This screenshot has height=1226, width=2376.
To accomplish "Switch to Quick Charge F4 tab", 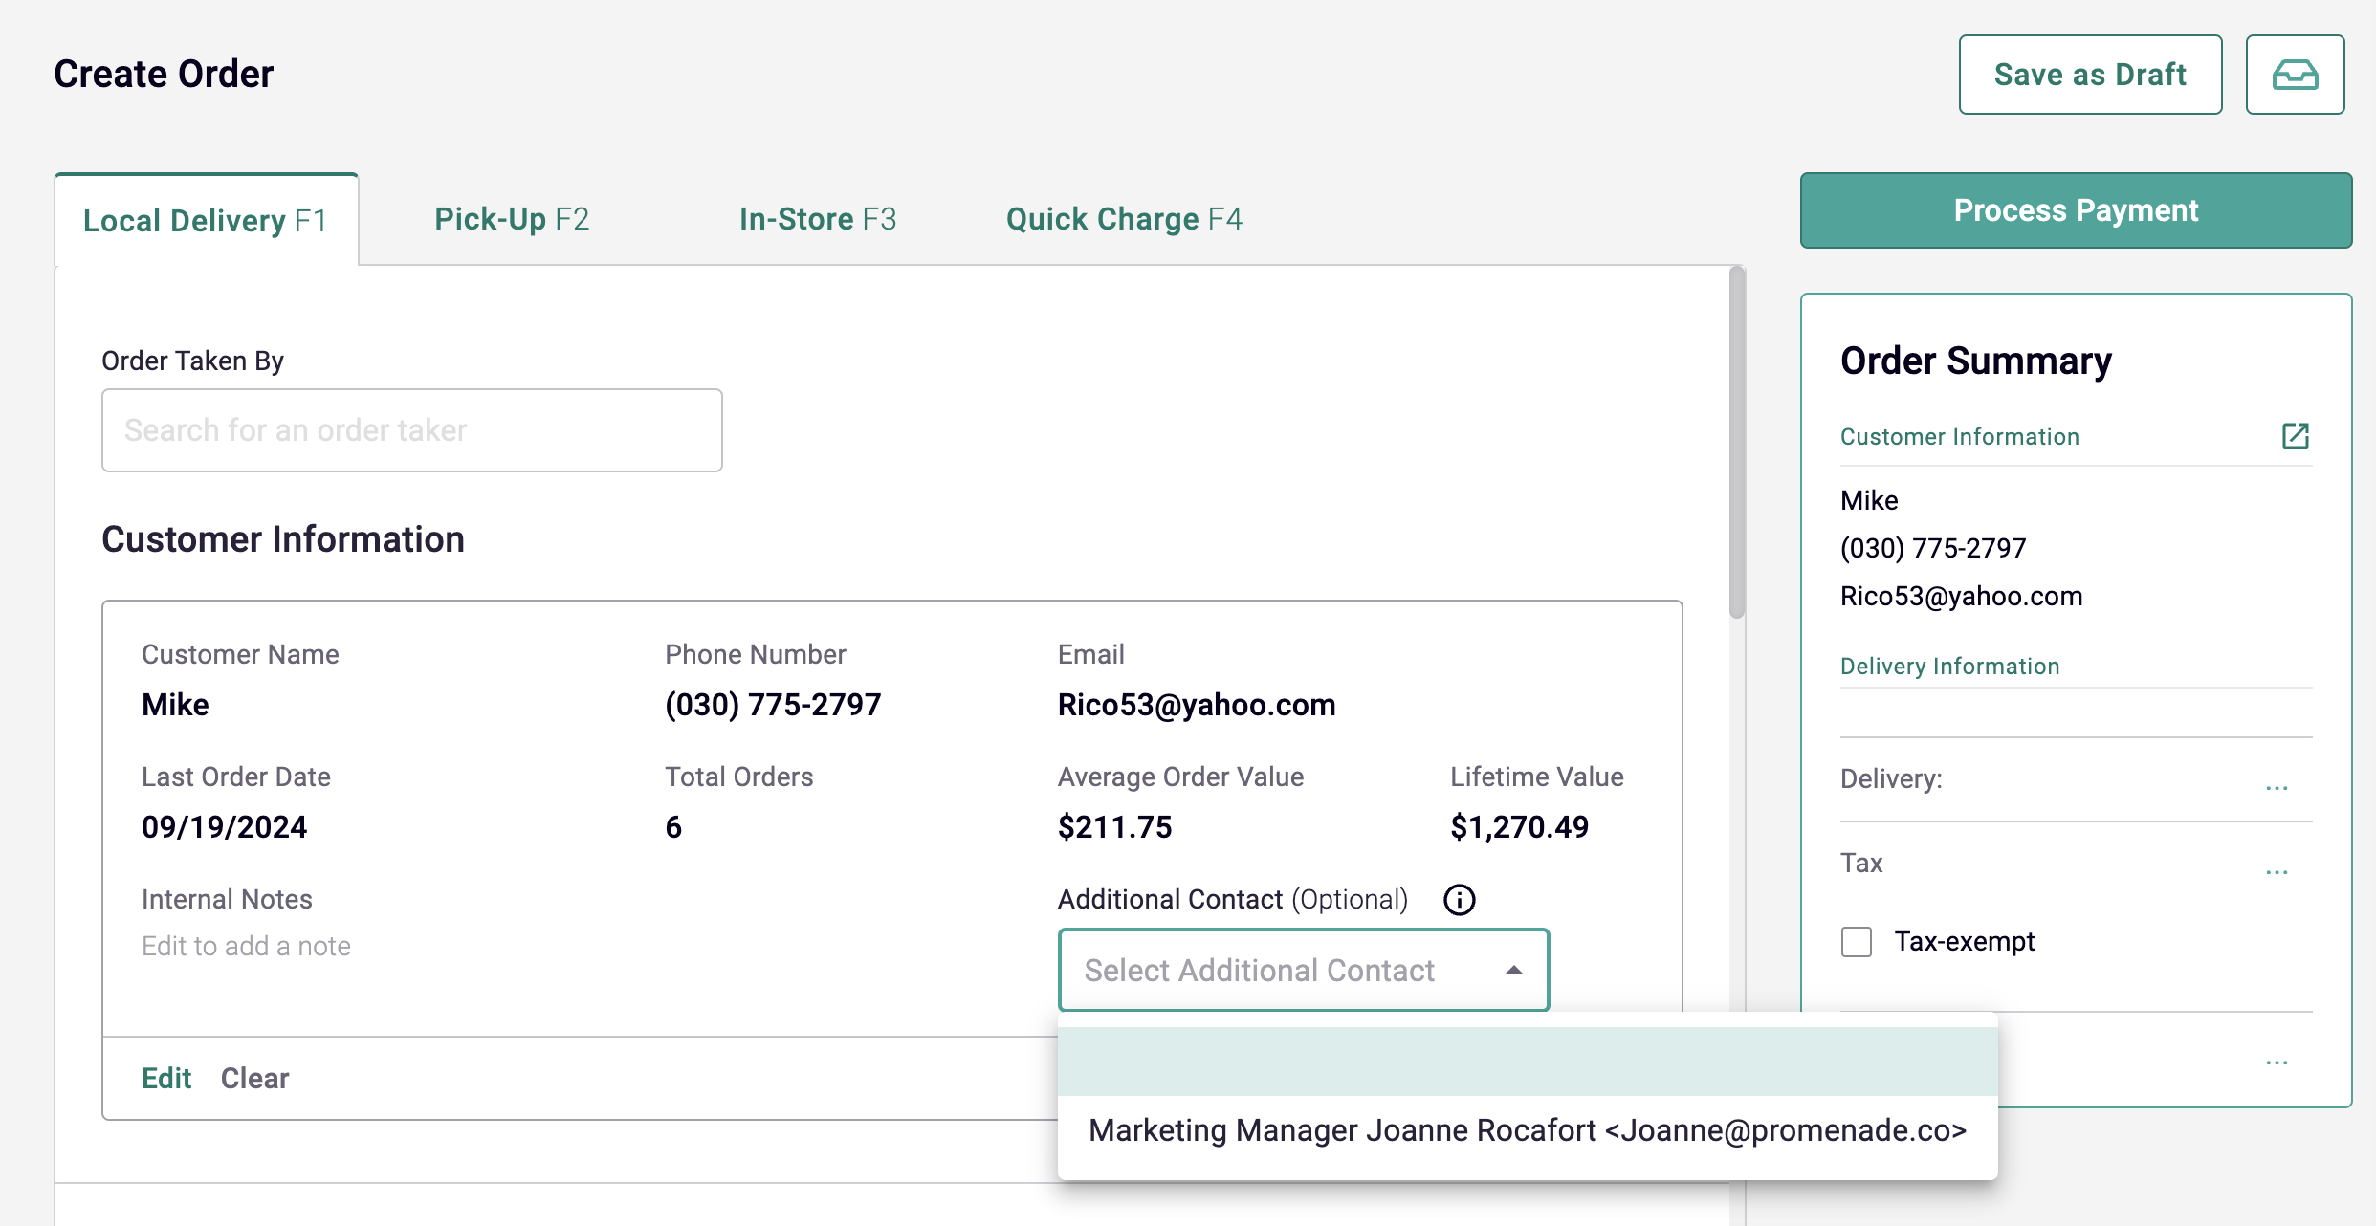I will click(1124, 219).
